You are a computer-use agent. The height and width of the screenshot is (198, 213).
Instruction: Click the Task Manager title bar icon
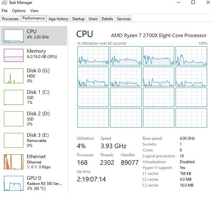click(x=4, y=3)
